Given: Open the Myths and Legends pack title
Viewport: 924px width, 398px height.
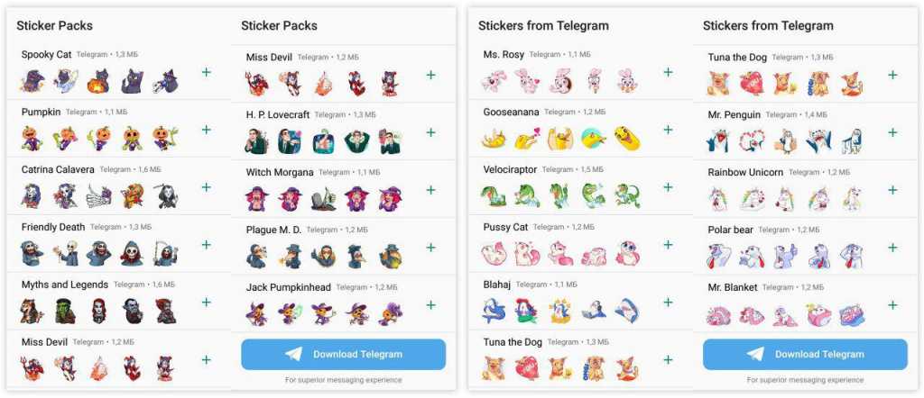Looking at the screenshot, I should (65, 285).
